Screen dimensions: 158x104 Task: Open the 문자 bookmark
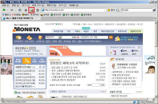[66, 15]
